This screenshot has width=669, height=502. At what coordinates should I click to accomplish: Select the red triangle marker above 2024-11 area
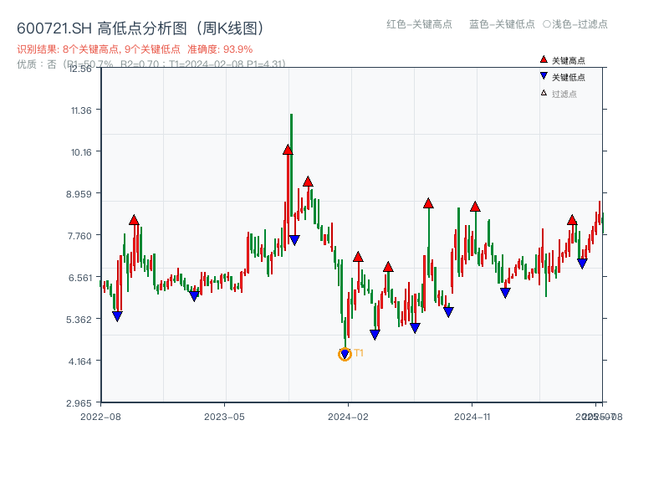tap(475, 206)
